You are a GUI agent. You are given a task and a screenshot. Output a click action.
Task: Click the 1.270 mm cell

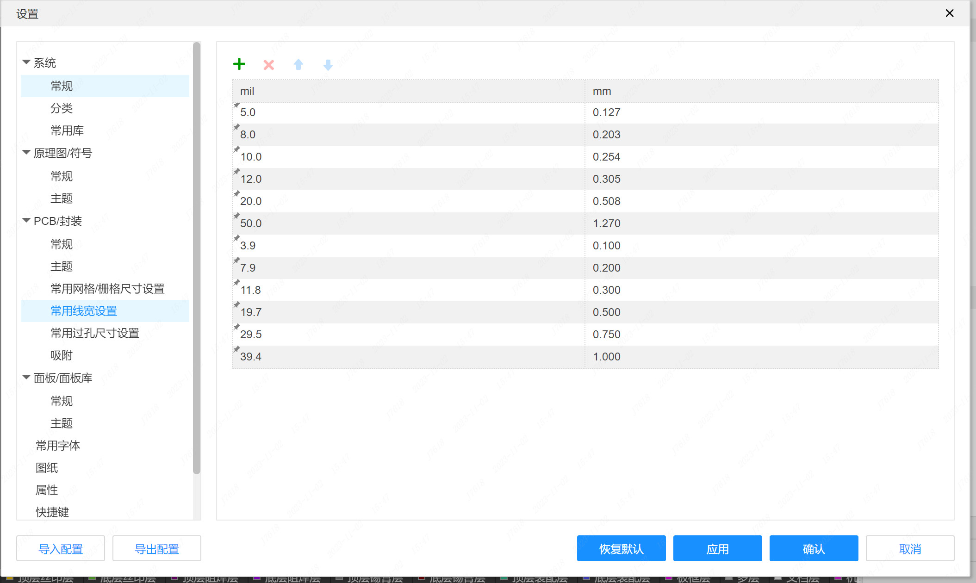[762, 223]
